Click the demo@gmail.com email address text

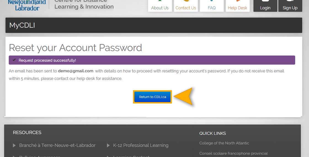pos(76,71)
